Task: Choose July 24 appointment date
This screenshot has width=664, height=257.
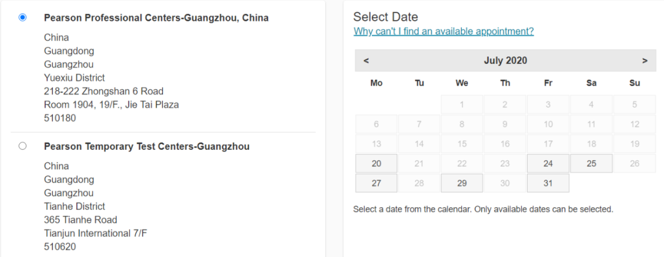Action: click(x=548, y=164)
